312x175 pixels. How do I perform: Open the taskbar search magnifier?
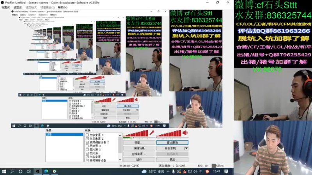tap(12, 171)
